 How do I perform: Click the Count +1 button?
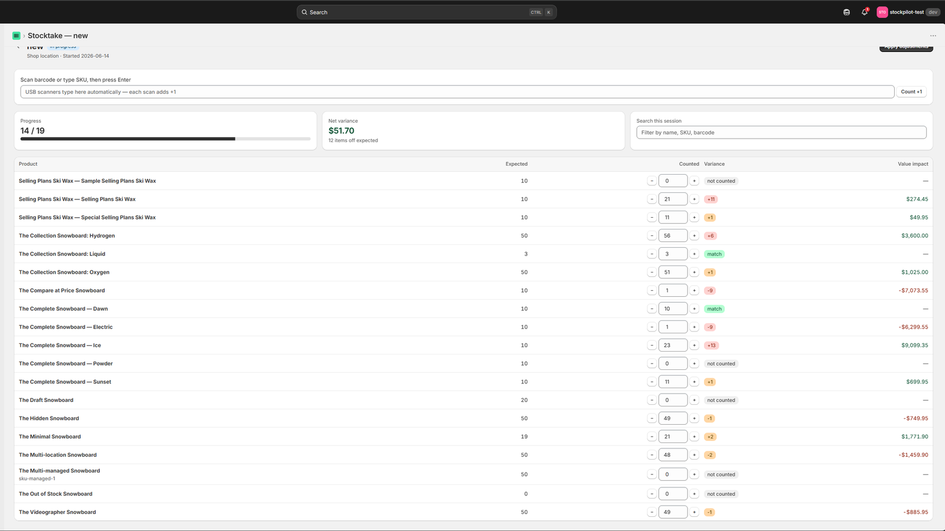[x=911, y=91]
